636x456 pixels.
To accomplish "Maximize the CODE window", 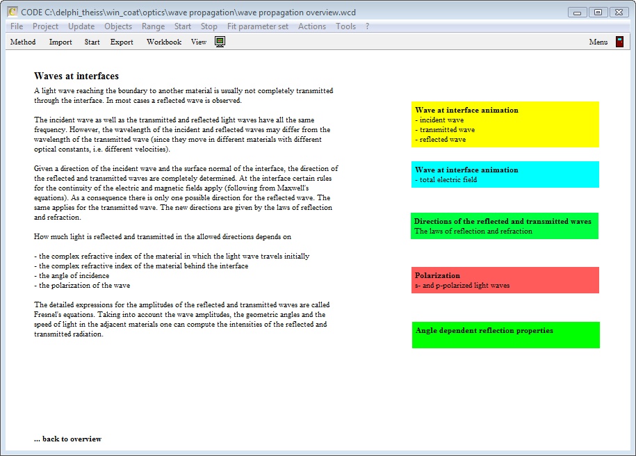I will pos(598,13).
